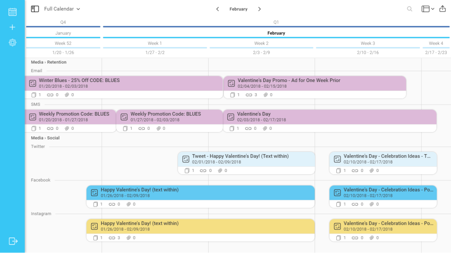451x253 pixels.
Task: Click attachment icon on Tweet Happy Valentine's card
Action: pos(220,171)
